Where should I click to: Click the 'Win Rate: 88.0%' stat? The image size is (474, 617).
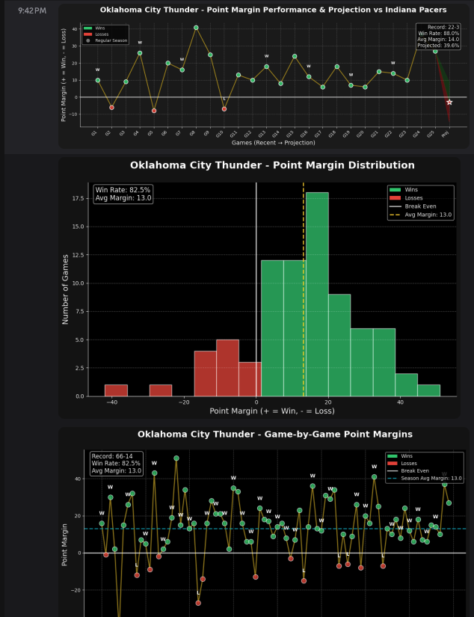pos(439,34)
